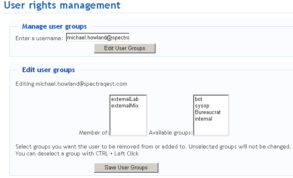Click the 'Member of:' label

(x=94, y=132)
